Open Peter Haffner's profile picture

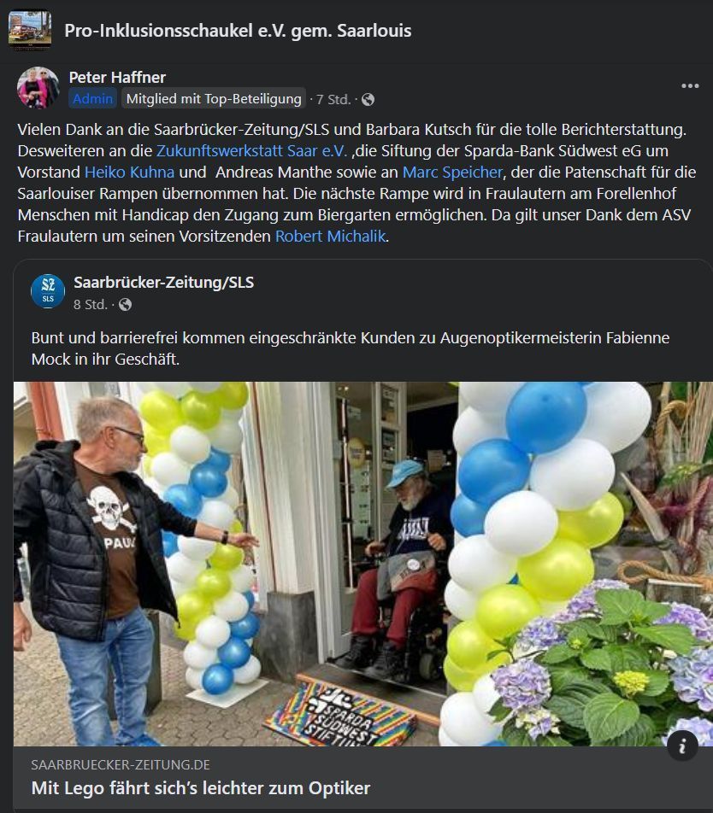pos(38,88)
